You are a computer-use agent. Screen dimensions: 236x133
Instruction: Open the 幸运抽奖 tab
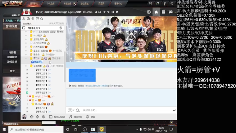68,4
